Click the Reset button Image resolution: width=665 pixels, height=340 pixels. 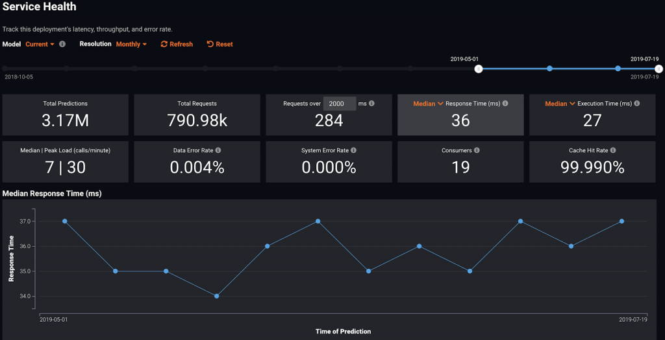(x=220, y=44)
